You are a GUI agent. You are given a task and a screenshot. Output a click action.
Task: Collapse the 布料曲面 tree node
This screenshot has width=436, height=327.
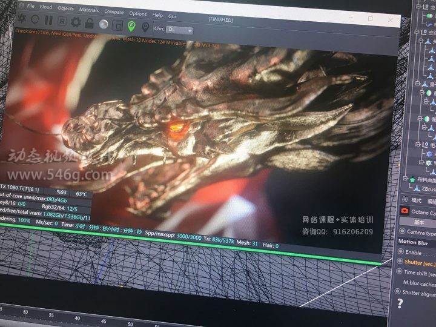pos(405,178)
